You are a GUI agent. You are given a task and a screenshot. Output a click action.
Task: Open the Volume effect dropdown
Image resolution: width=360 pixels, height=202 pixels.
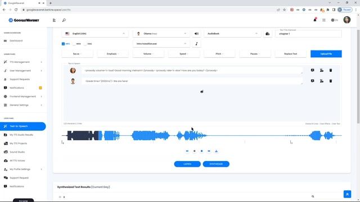148,54
